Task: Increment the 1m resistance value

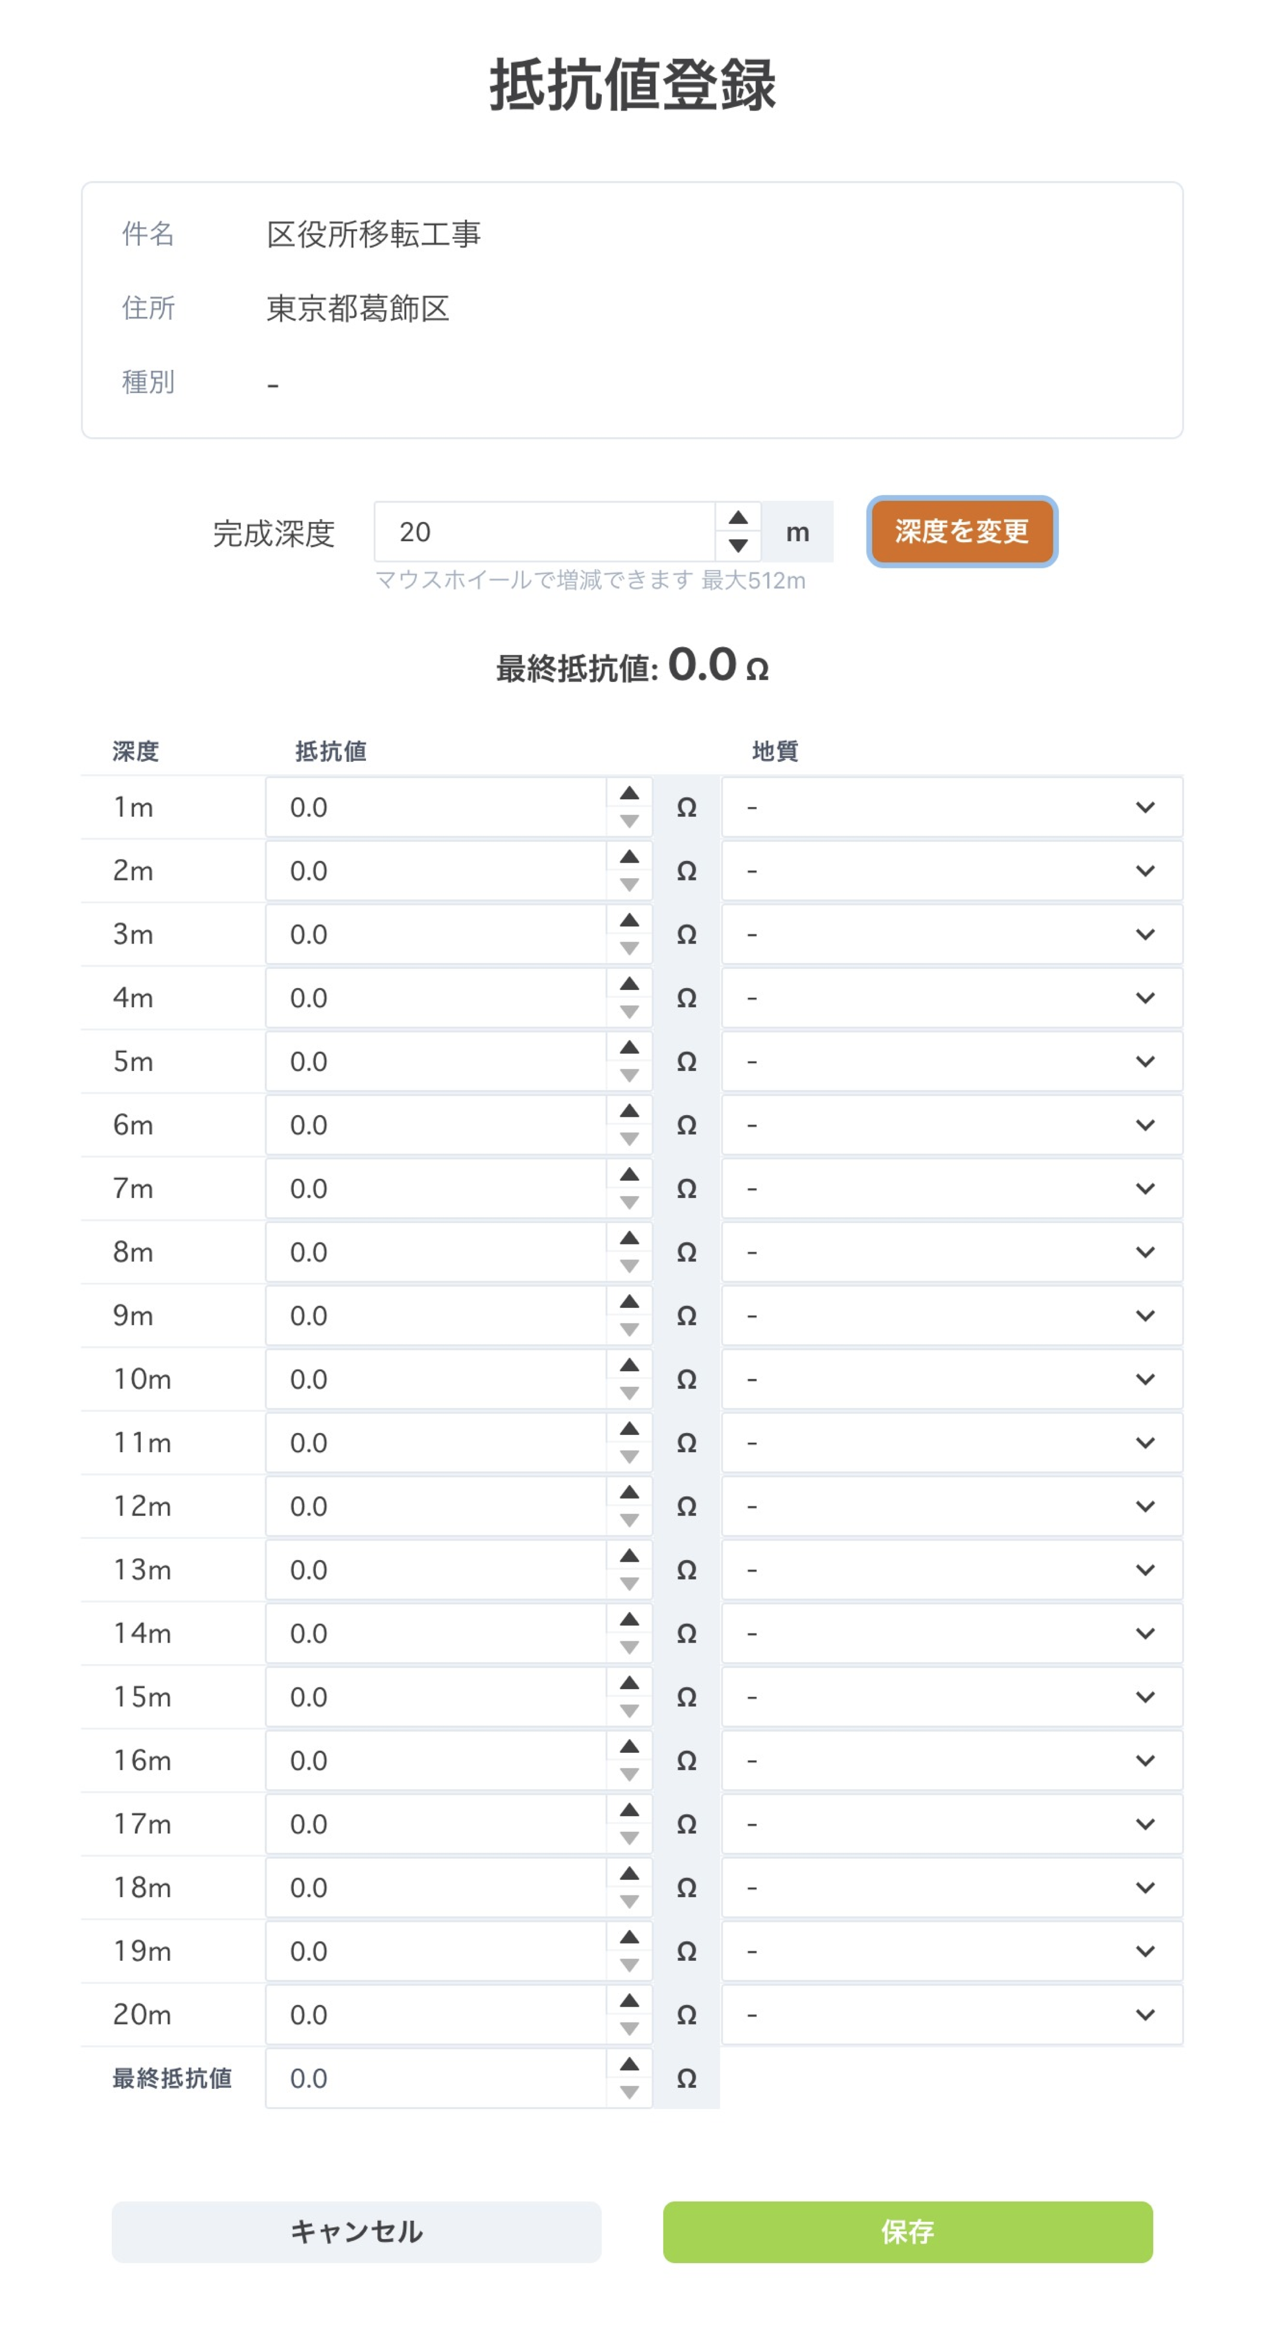Action: click(x=629, y=794)
